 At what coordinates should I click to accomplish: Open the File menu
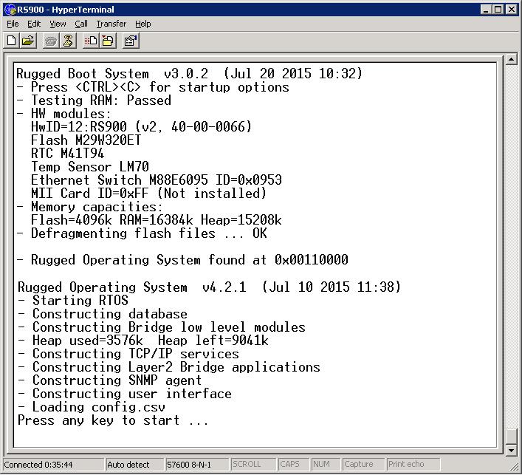(13, 24)
